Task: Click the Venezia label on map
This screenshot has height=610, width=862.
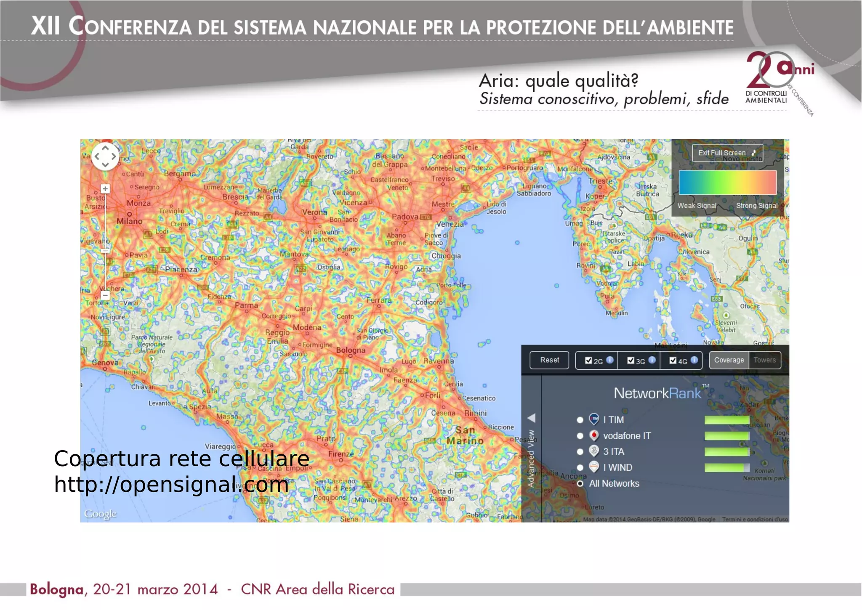Action: pos(450,224)
